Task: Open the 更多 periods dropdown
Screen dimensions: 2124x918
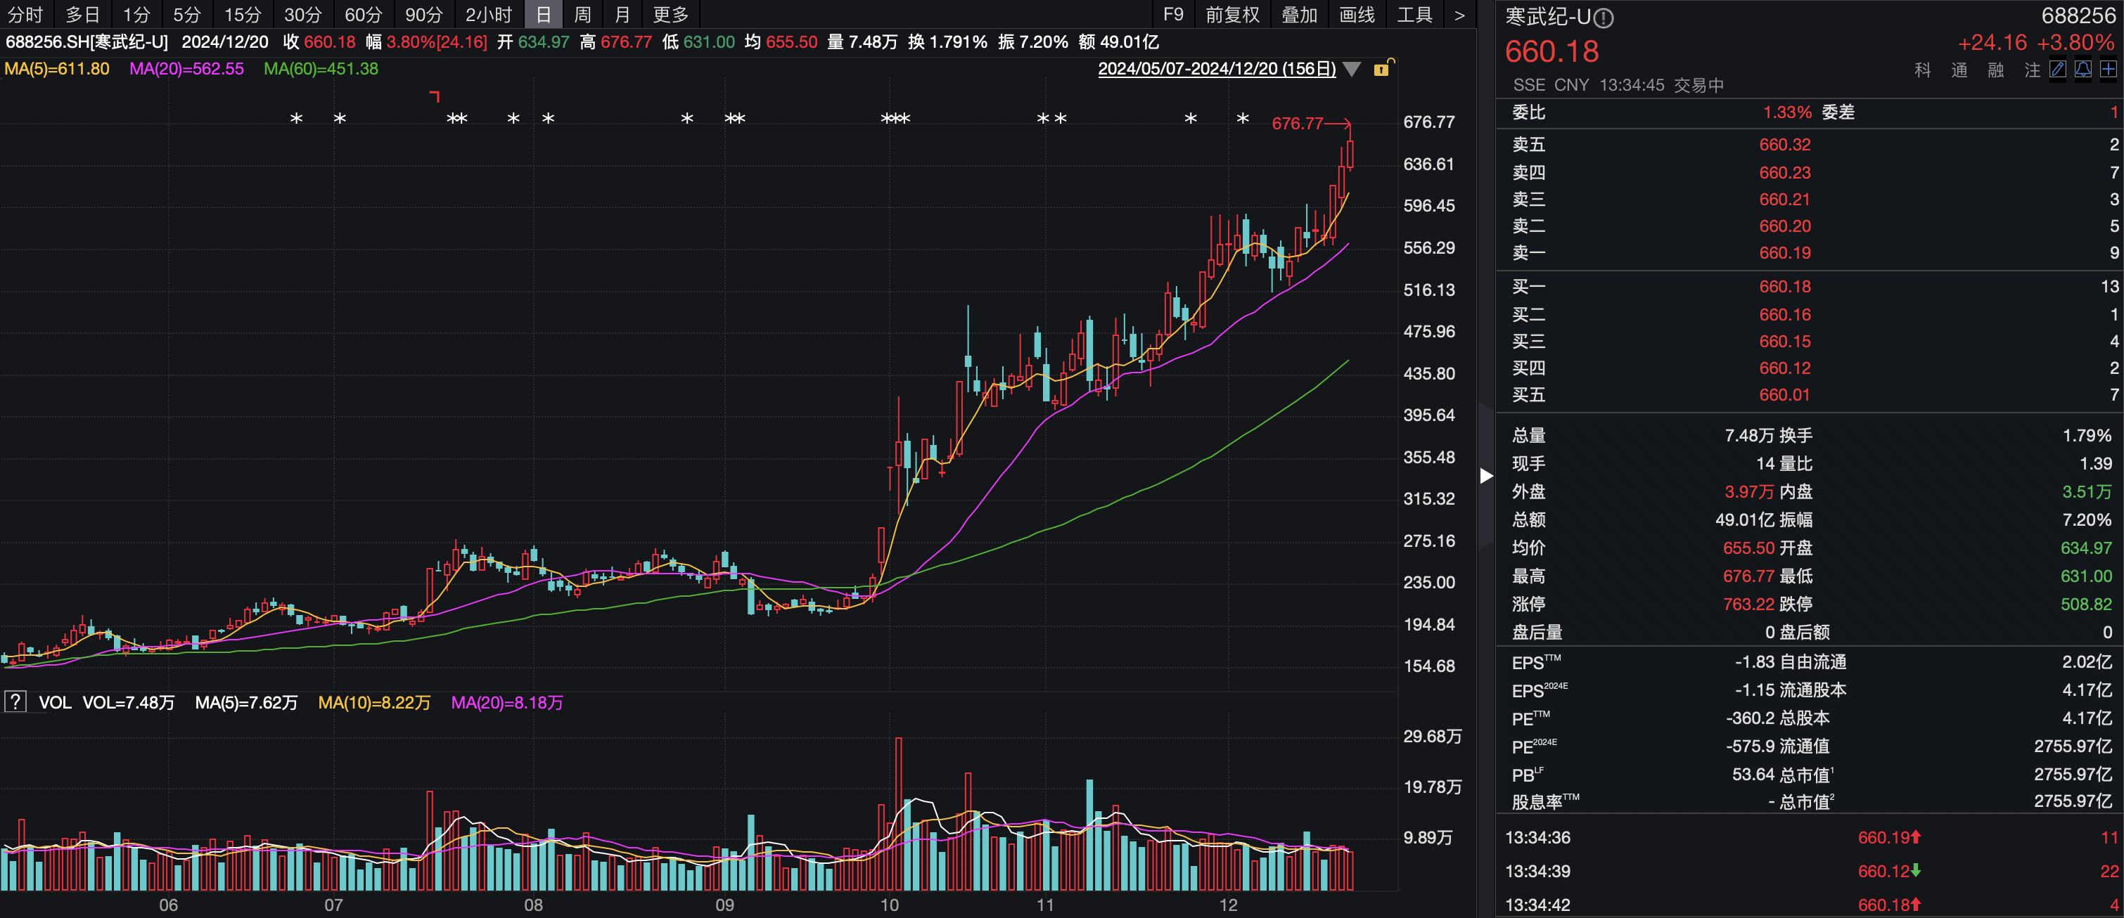Action: tap(670, 15)
